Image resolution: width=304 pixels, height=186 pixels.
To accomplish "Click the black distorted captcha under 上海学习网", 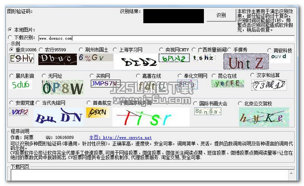I will 136,62.
